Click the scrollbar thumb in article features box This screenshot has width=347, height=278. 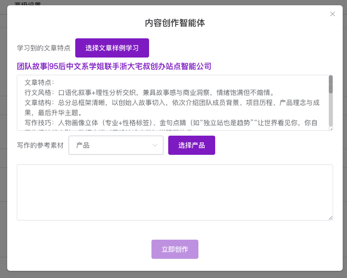330,84
